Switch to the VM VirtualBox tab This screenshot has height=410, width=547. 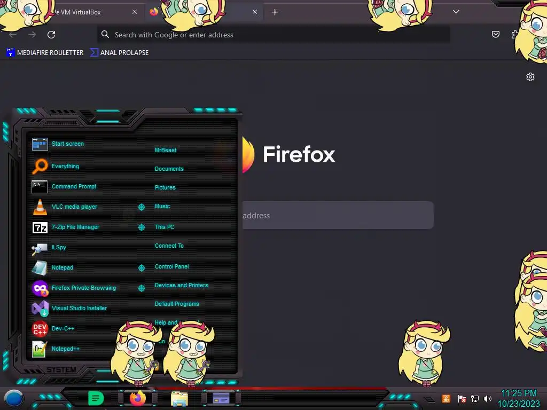click(x=78, y=12)
